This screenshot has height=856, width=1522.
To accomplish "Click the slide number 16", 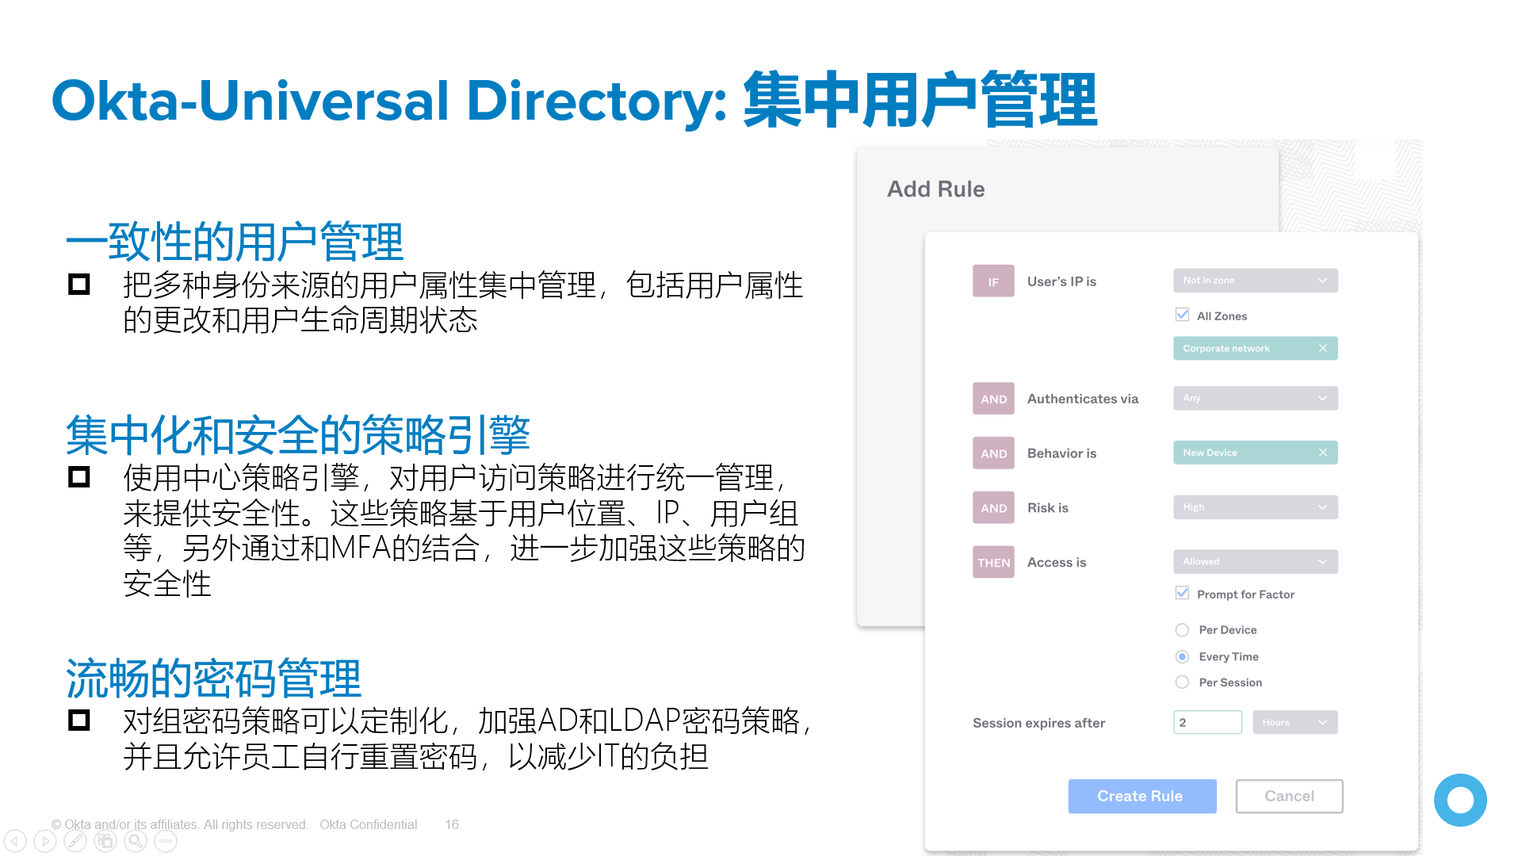I will [x=452, y=824].
